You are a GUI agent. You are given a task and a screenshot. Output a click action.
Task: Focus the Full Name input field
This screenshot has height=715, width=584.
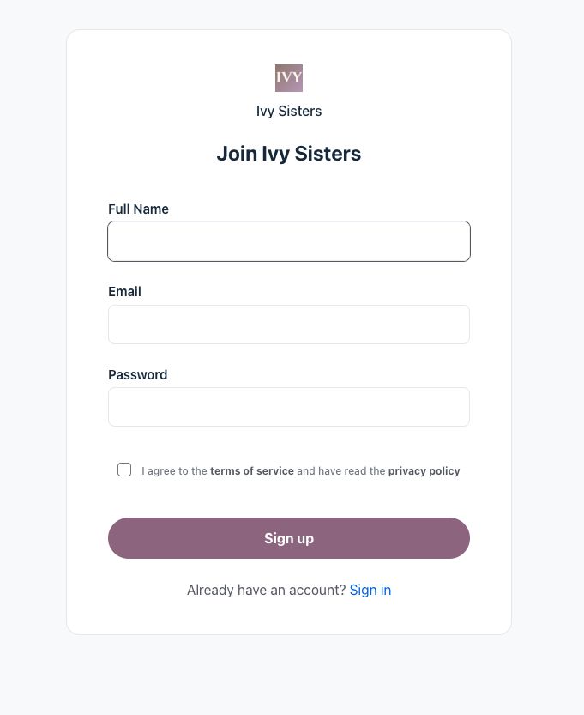(x=289, y=241)
